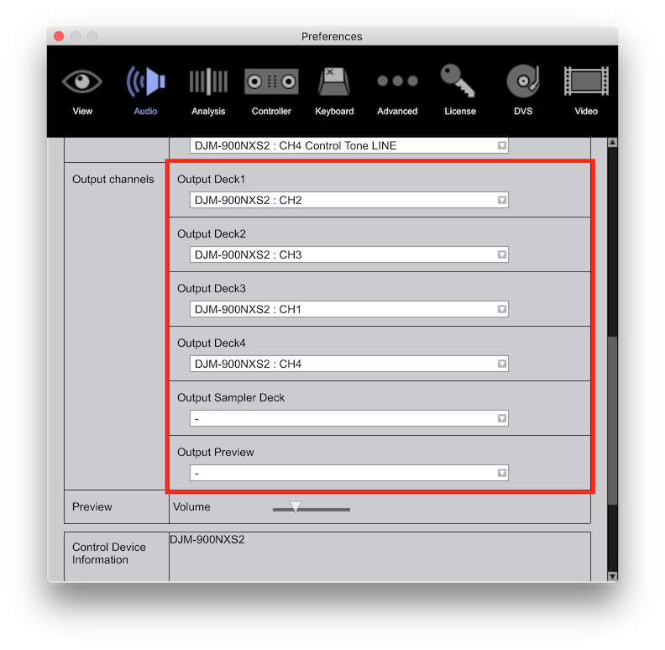Switch to the Audio tab label
Image resolution: width=665 pixels, height=650 pixels.
tap(145, 111)
